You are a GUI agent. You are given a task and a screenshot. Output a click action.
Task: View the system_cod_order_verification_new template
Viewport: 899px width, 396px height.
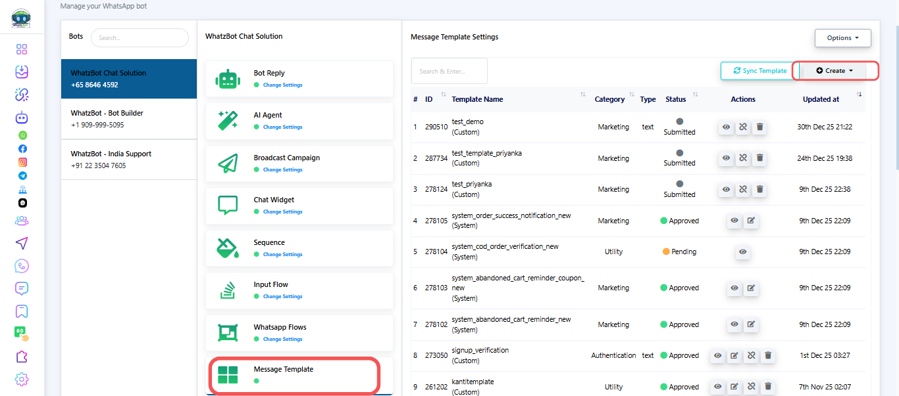click(742, 252)
